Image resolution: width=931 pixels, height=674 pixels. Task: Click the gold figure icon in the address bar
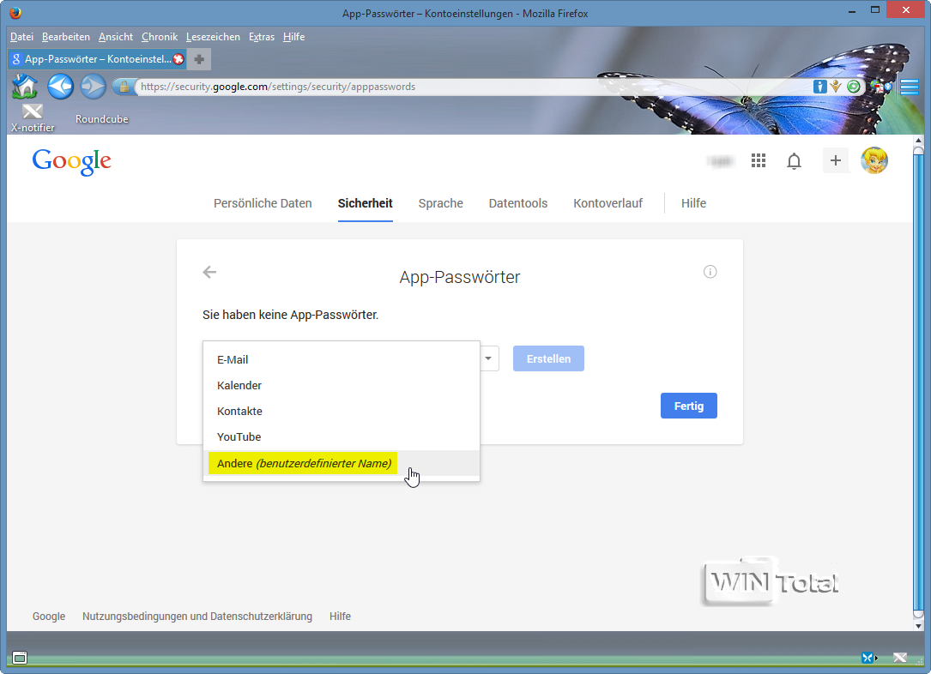pyautogui.click(x=836, y=87)
